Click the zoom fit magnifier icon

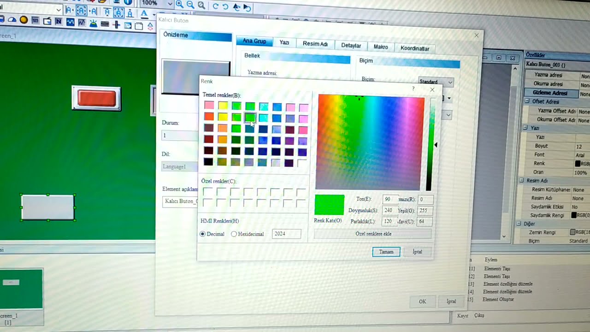click(x=201, y=5)
